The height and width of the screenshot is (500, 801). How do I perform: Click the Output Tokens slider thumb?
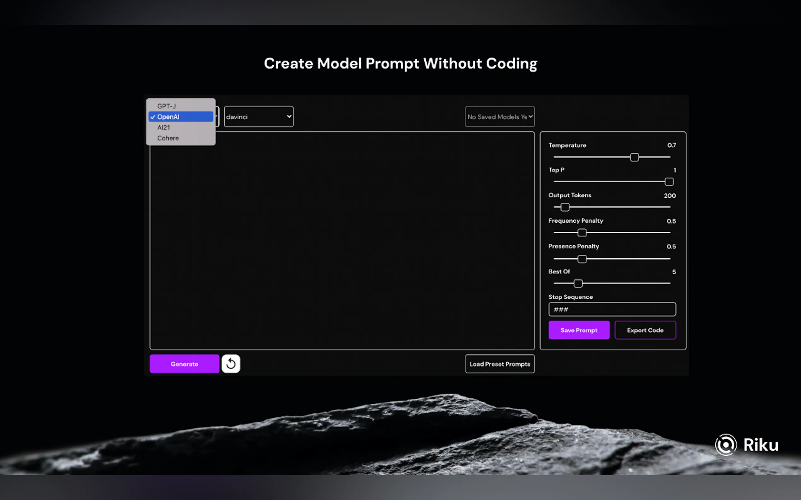click(565, 207)
